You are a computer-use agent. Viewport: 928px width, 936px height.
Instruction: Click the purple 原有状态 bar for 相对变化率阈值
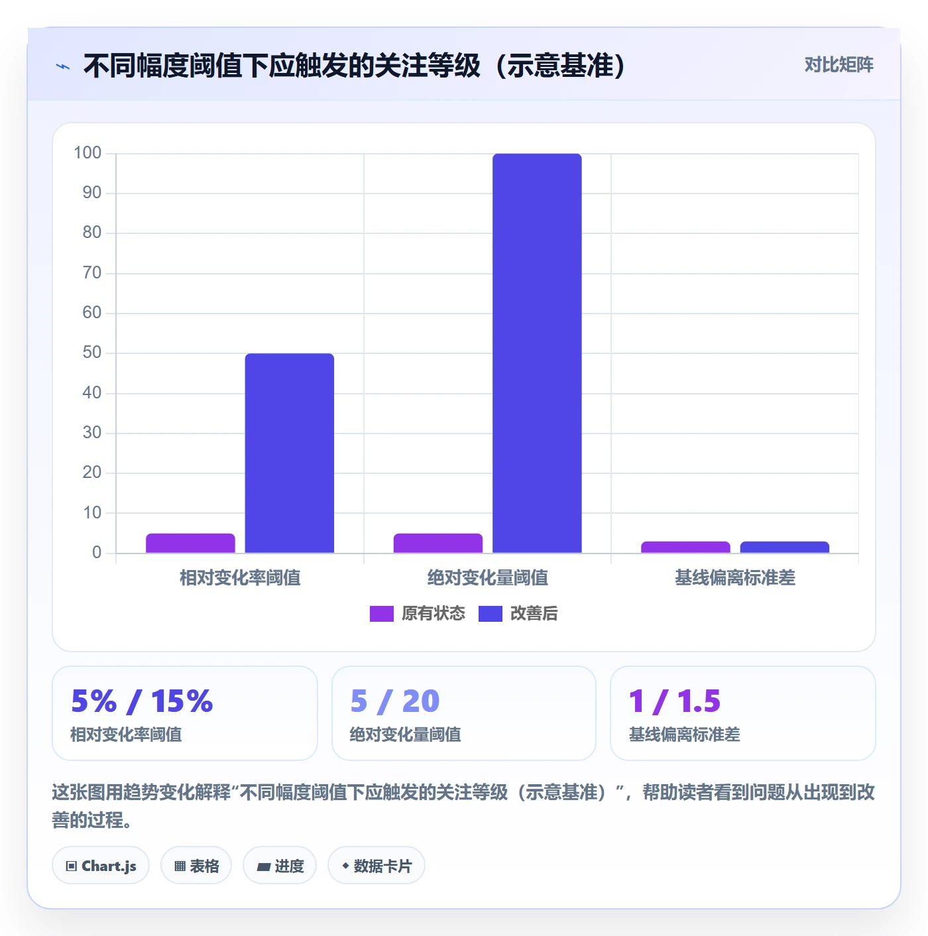pyautogui.click(x=191, y=543)
